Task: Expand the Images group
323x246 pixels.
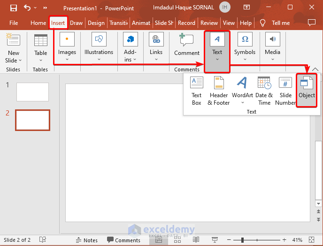Action: [x=67, y=47]
